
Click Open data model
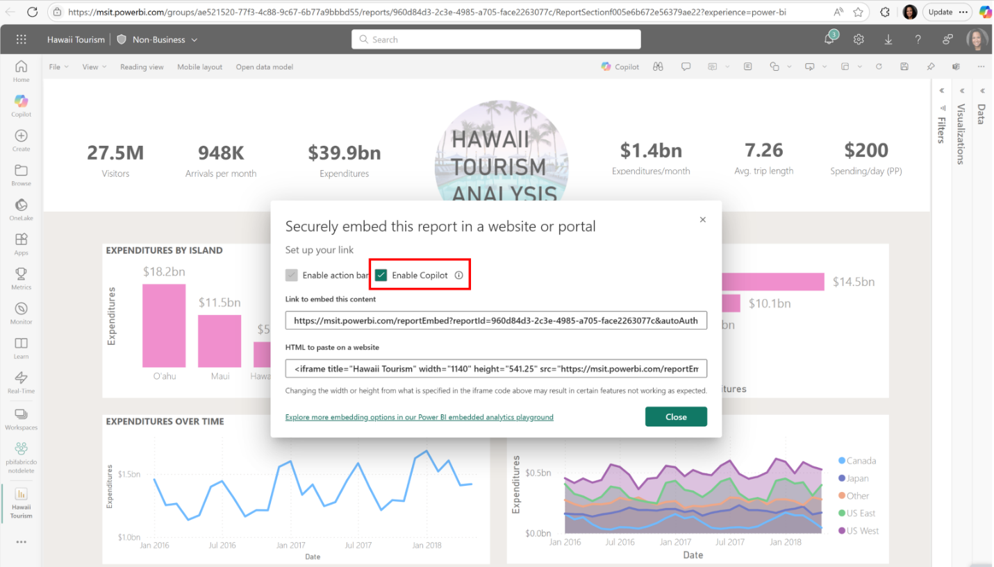264,67
